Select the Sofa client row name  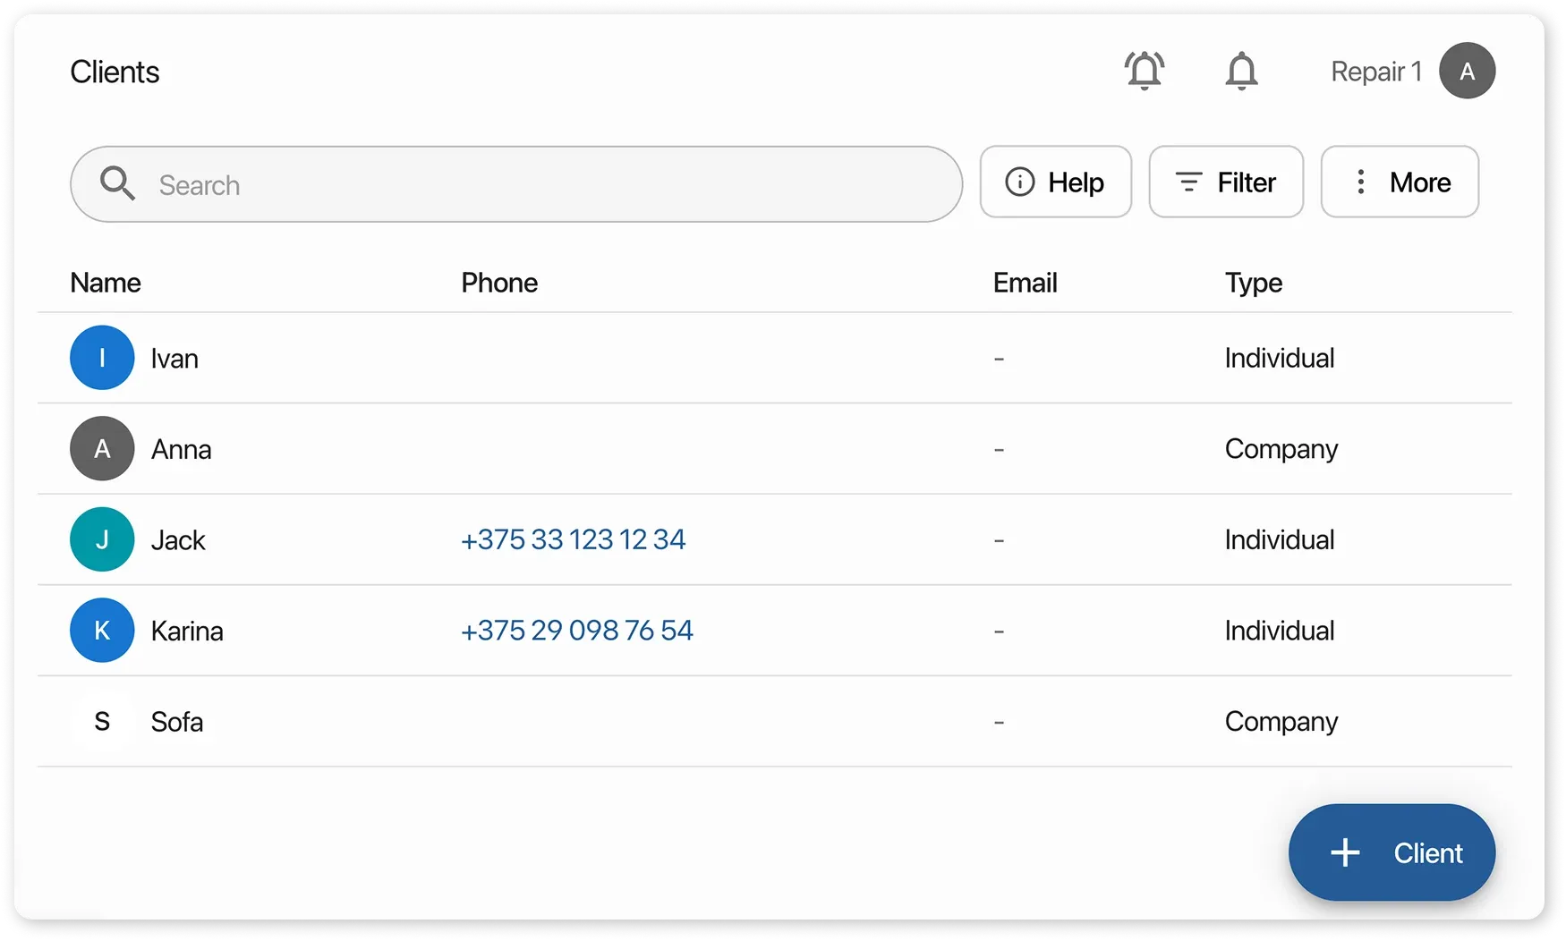[177, 721]
